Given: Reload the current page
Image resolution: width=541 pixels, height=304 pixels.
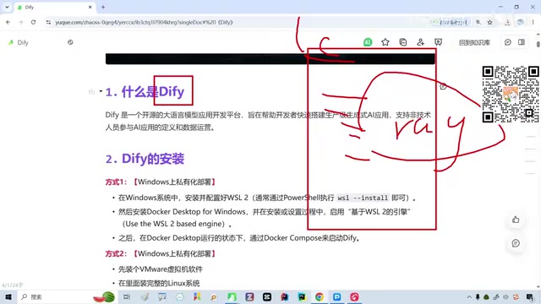Looking at the screenshot, I should point(33,22).
